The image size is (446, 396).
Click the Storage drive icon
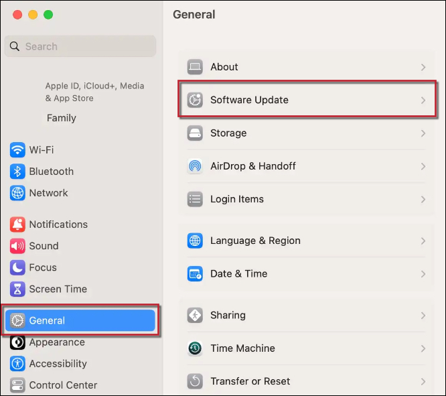point(195,133)
